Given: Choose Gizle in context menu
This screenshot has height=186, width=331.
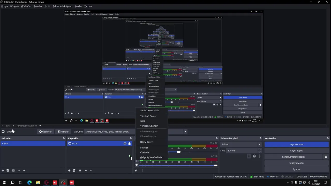Looking at the screenshot, I should (x=152, y=121).
